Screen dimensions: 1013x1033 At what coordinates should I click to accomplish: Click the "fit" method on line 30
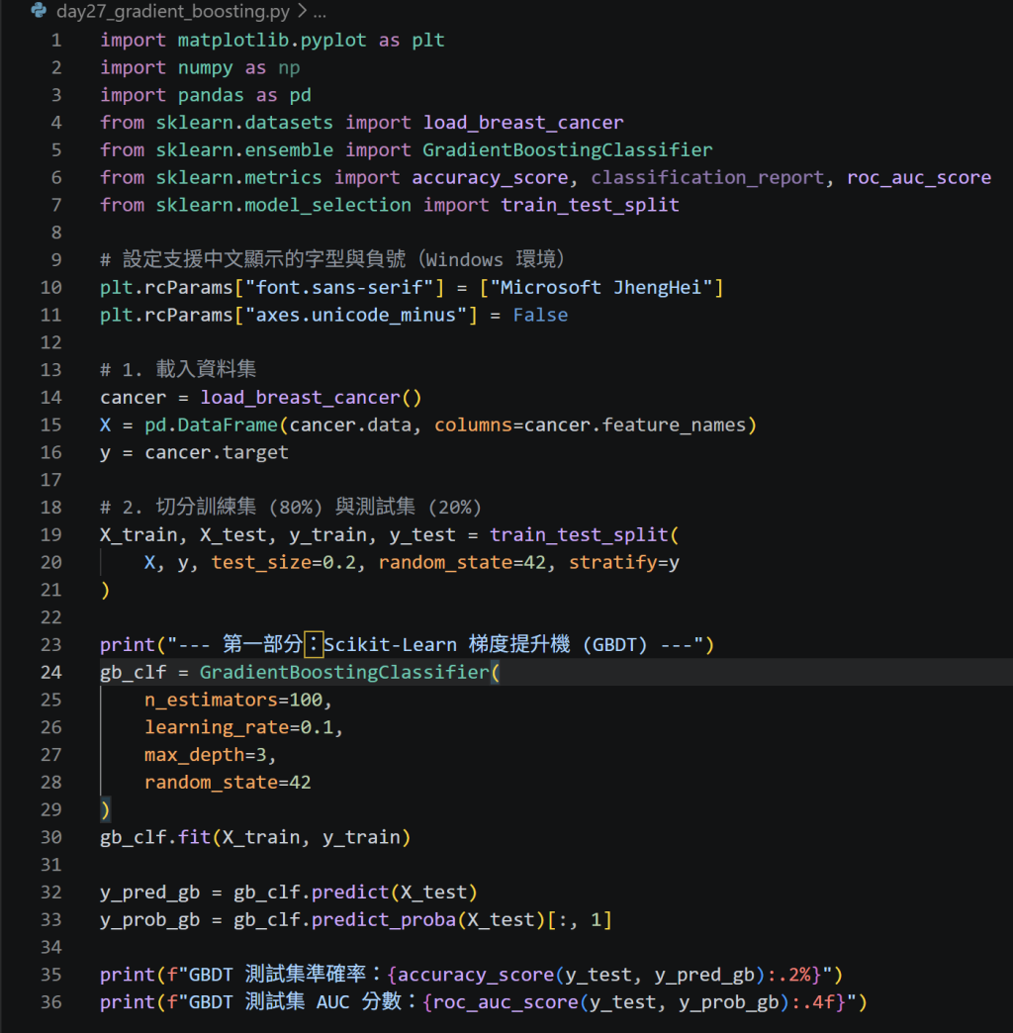194,837
